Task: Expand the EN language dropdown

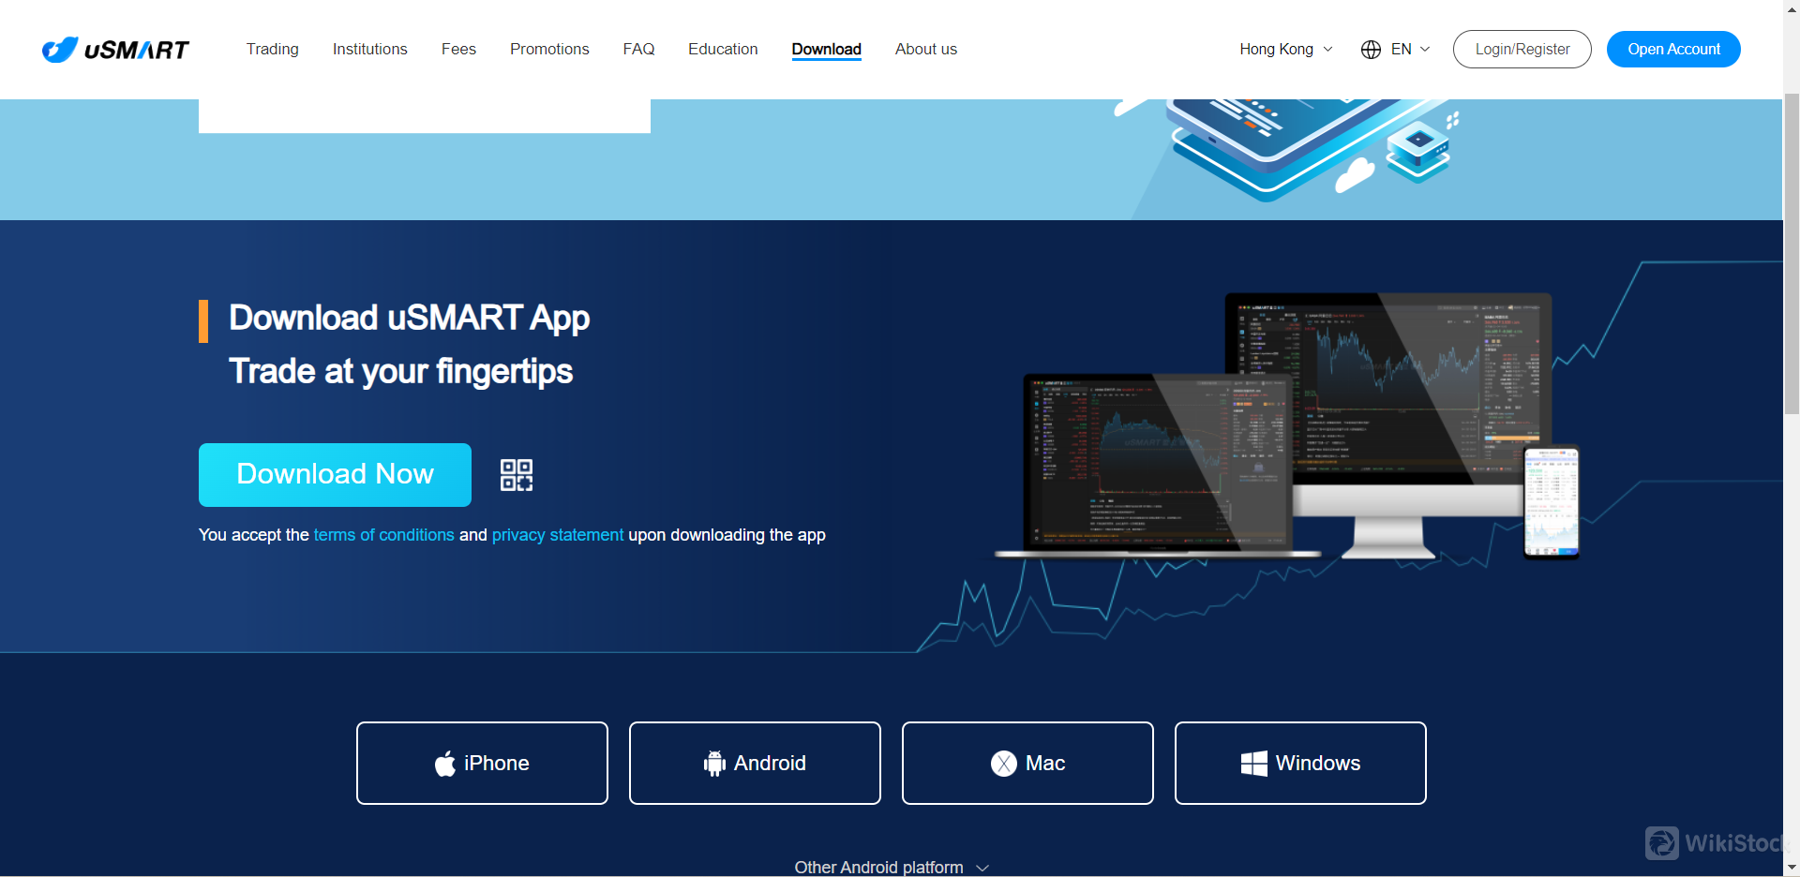Action: [x=1410, y=49]
